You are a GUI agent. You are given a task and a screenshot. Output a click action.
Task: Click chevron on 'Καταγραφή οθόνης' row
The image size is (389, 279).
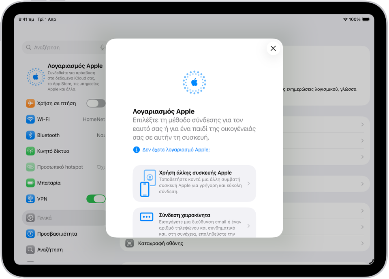(x=362, y=243)
